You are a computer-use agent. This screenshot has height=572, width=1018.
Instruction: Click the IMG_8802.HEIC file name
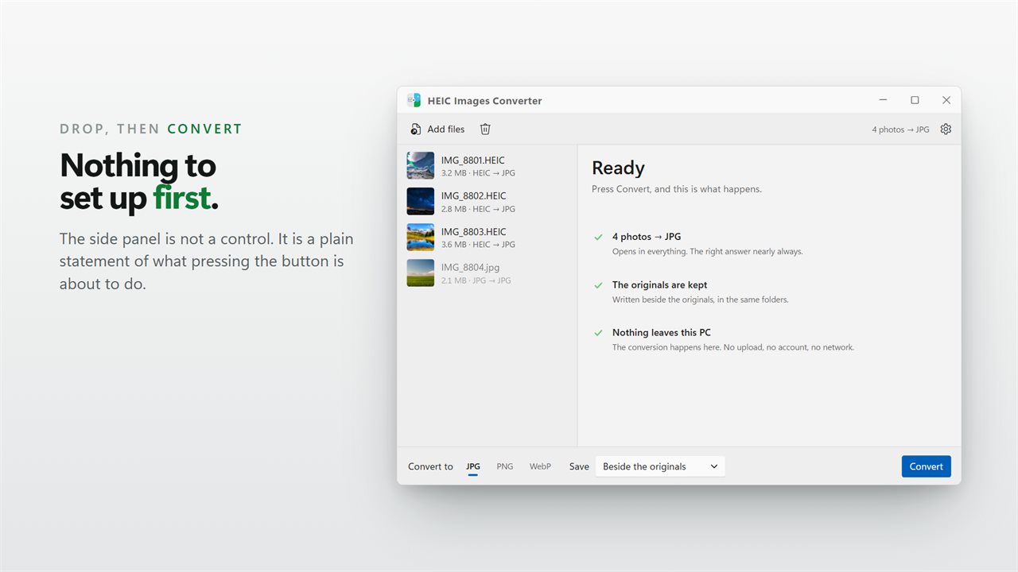pyautogui.click(x=473, y=195)
